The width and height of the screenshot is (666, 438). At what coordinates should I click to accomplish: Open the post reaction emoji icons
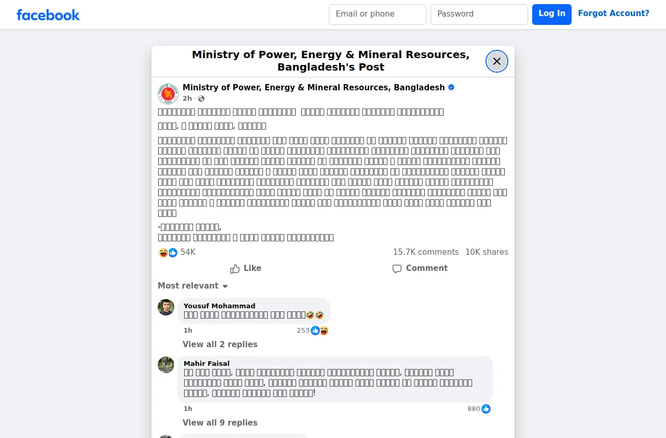(x=168, y=252)
